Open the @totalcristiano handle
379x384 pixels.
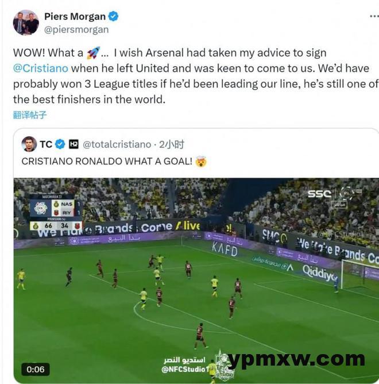(117, 144)
